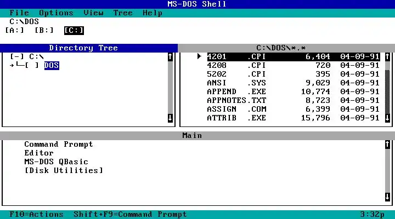Image resolution: width=395 pixels, height=219 pixels.
Task: Select file ATTRIB.EXE
Action: (x=294, y=118)
